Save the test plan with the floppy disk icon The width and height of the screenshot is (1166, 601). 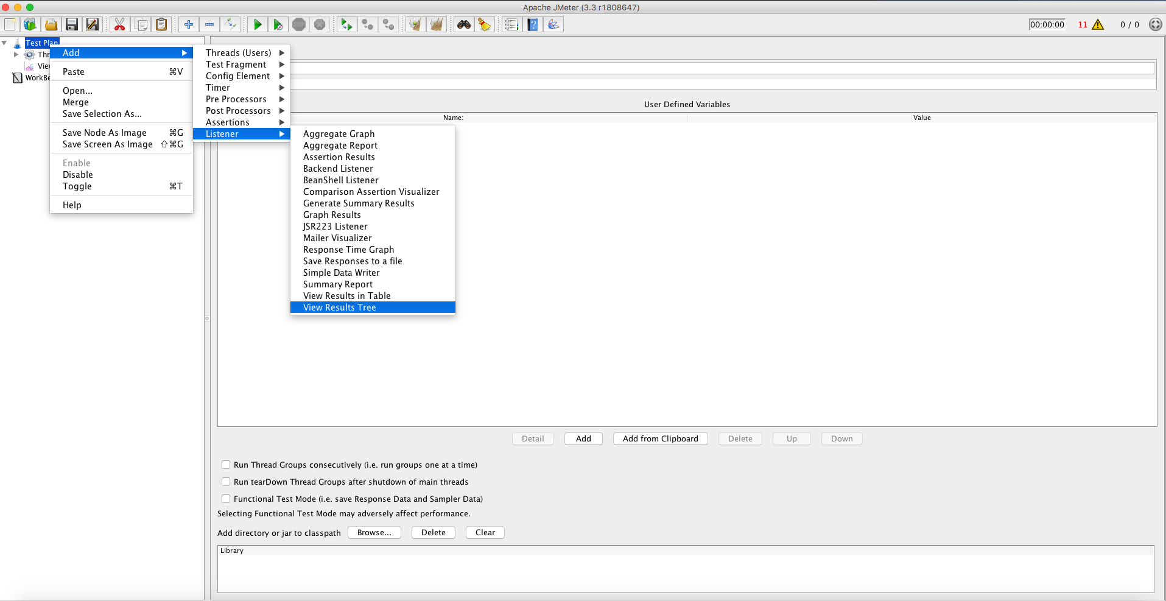pos(72,24)
